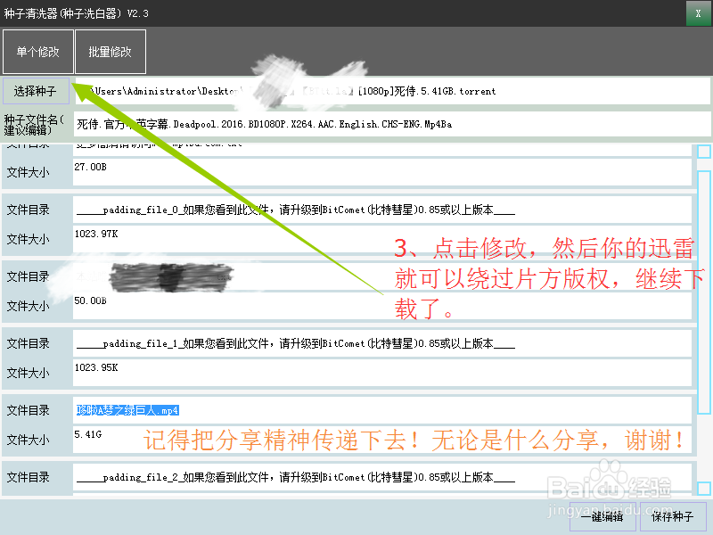Click the 1023.95K file size value
The image size is (713, 535).
point(96,367)
